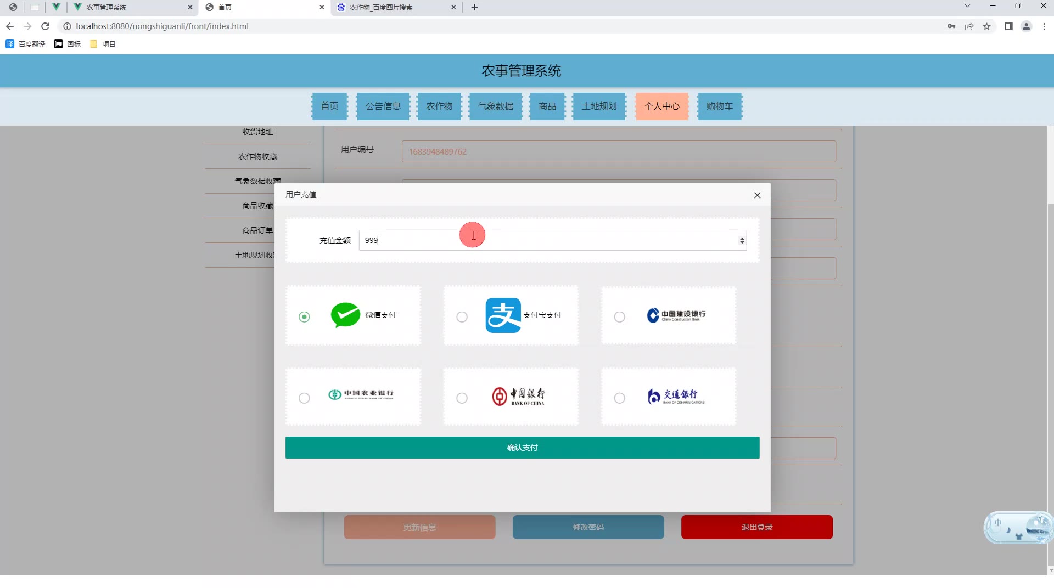Open a new tab with plus icon
Screen dimensions: 1054x588
point(475,7)
